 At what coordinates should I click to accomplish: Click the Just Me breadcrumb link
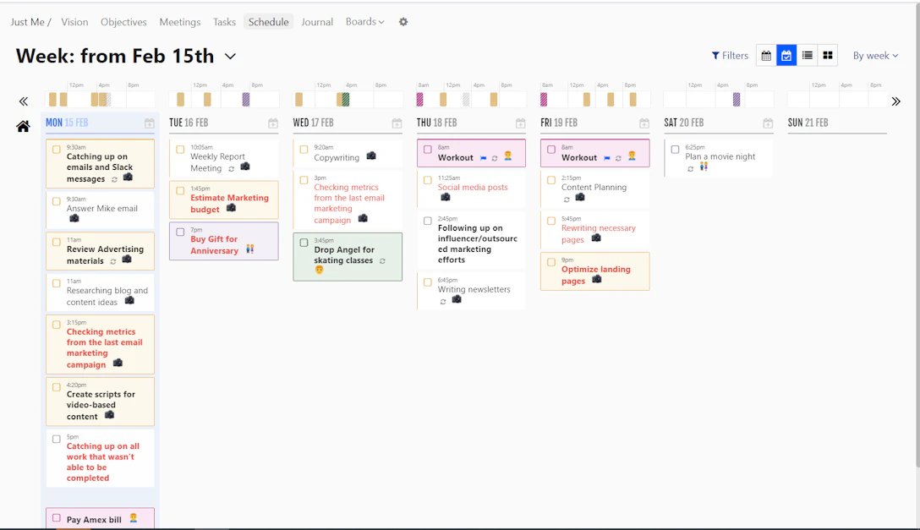click(x=28, y=22)
